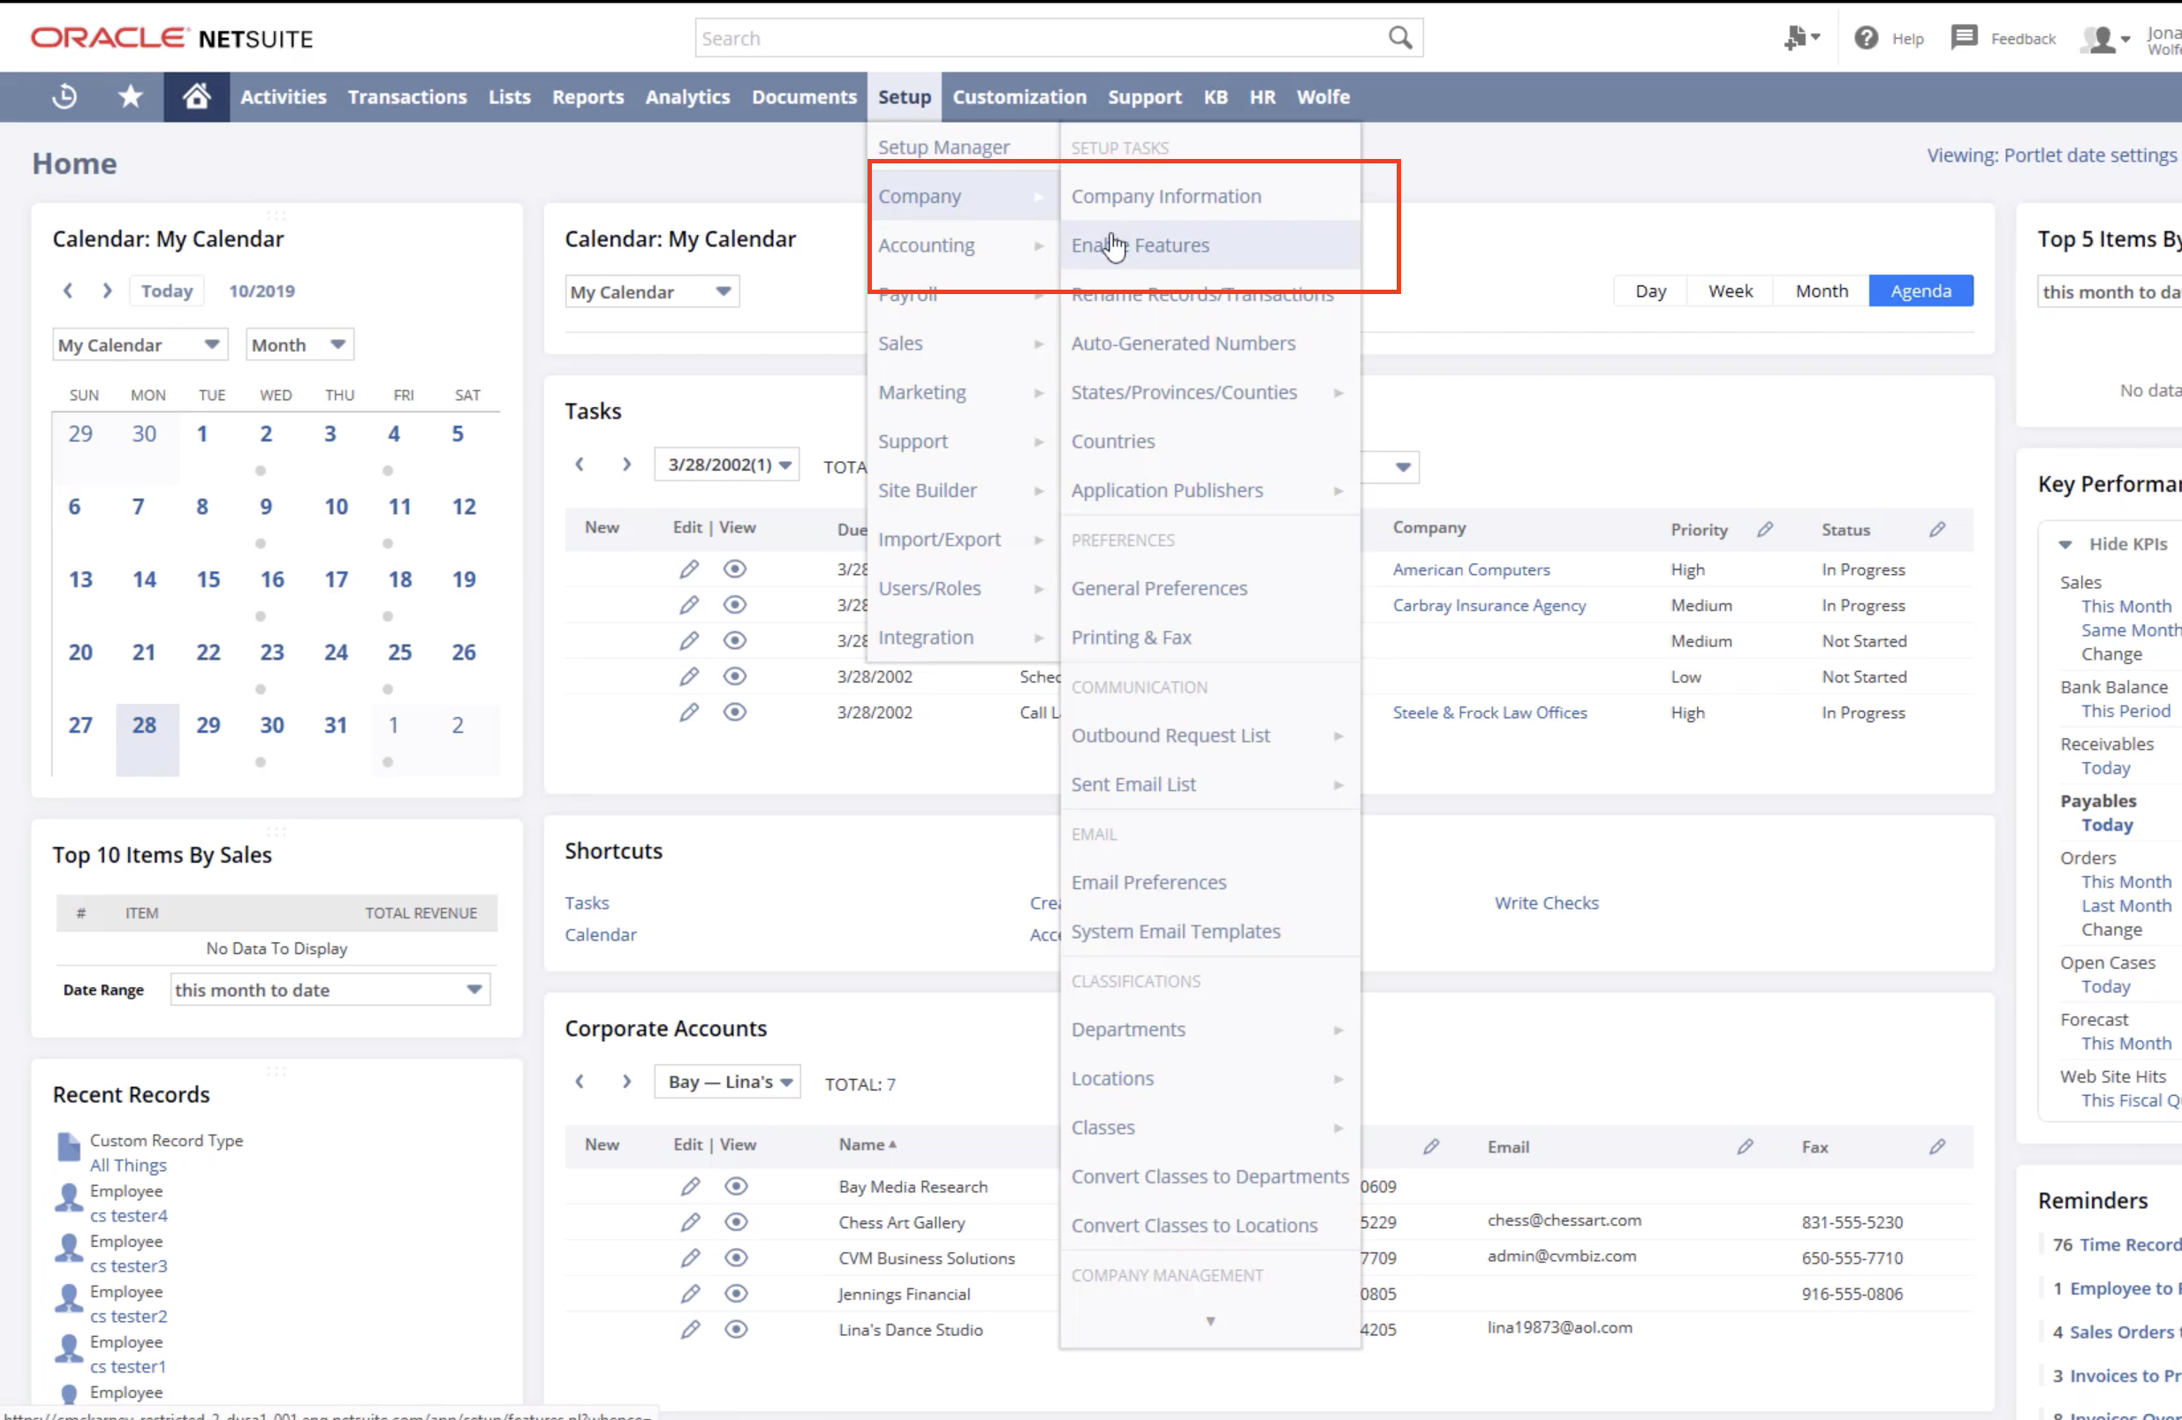Image resolution: width=2182 pixels, height=1420 pixels.
Task: Edit the Chess Art Gallery record
Action: pyautogui.click(x=689, y=1222)
